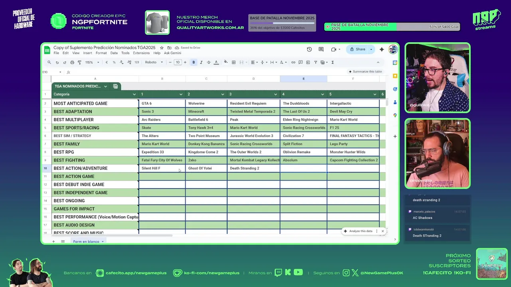Viewport: 511px width, 287px height.
Task: Toggle italic formatting
Action: 201,62
